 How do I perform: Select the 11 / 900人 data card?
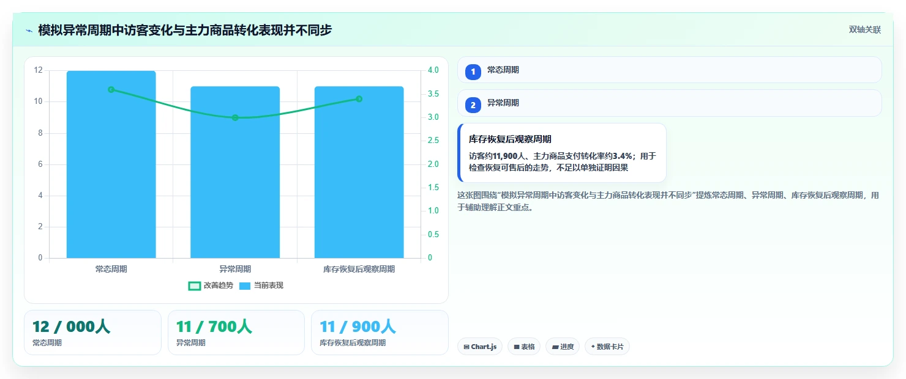click(380, 333)
